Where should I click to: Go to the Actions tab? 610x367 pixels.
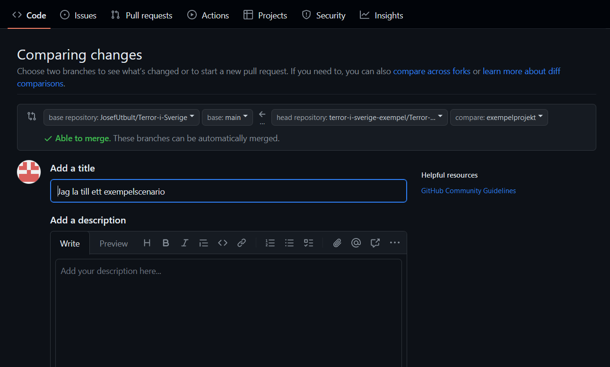pyautogui.click(x=208, y=15)
